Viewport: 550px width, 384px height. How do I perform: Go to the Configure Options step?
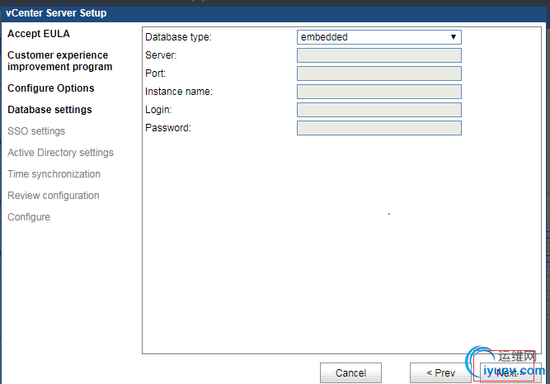click(51, 88)
